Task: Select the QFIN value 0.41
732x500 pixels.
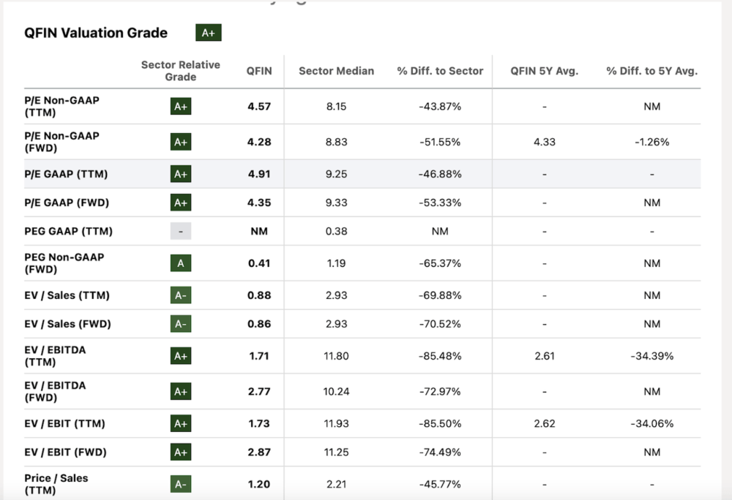Action: 259,263
